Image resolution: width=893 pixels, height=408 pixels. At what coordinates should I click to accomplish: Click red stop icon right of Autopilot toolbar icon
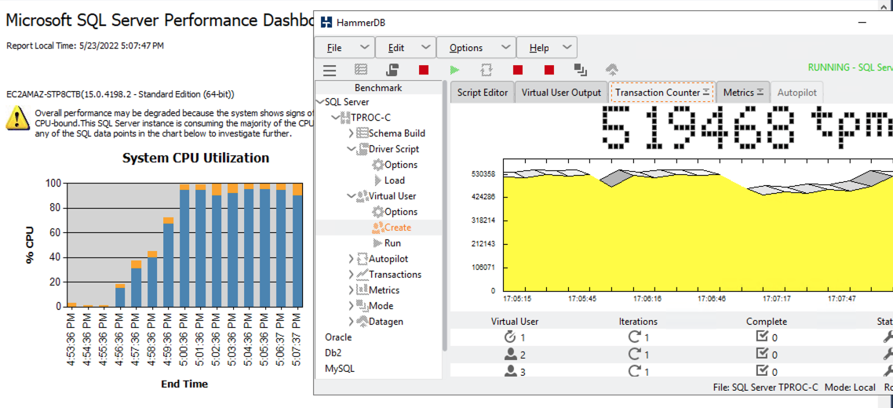click(x=517, y=70)
